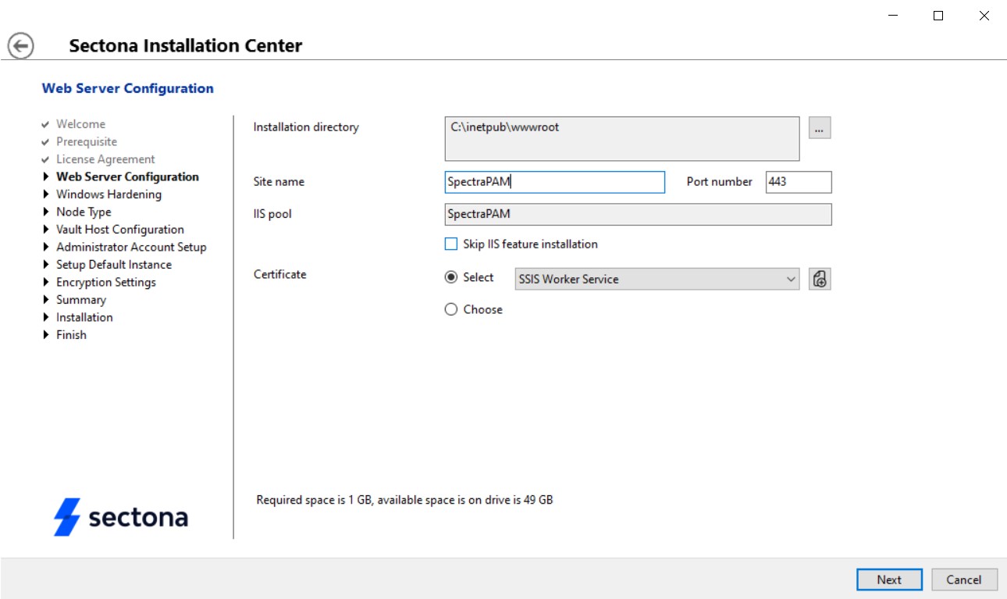The image size is (1007, 599).
Task: Enable Skip IIS feature installation checkbox
Action: [451, 244]
